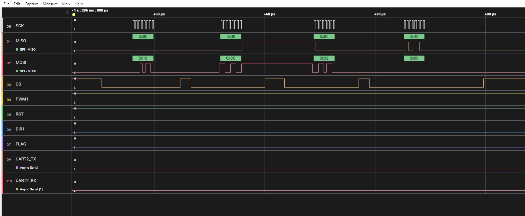Open the Capture menu
525x216 pixels.
(32, 4)
